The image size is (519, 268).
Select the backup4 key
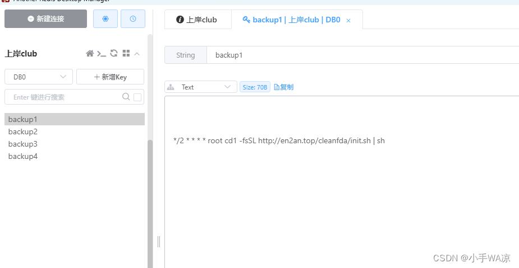[75, 157]
